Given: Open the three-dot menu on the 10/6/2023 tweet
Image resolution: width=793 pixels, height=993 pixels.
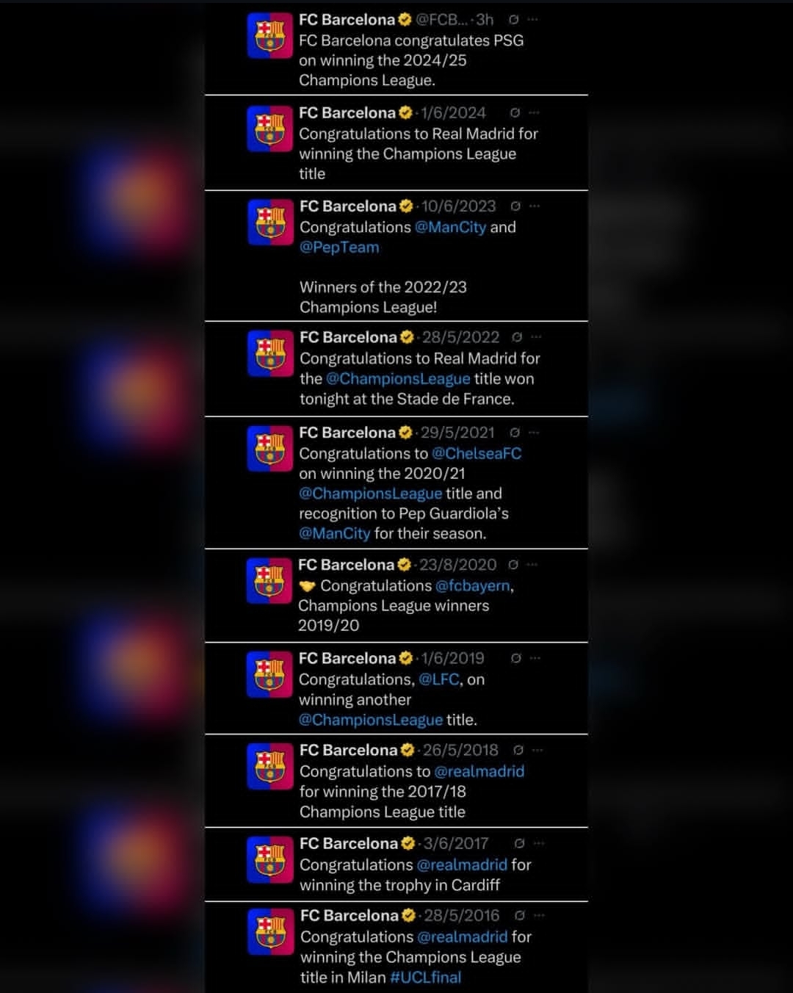Looking at the screenshot, I should [535, 206].
